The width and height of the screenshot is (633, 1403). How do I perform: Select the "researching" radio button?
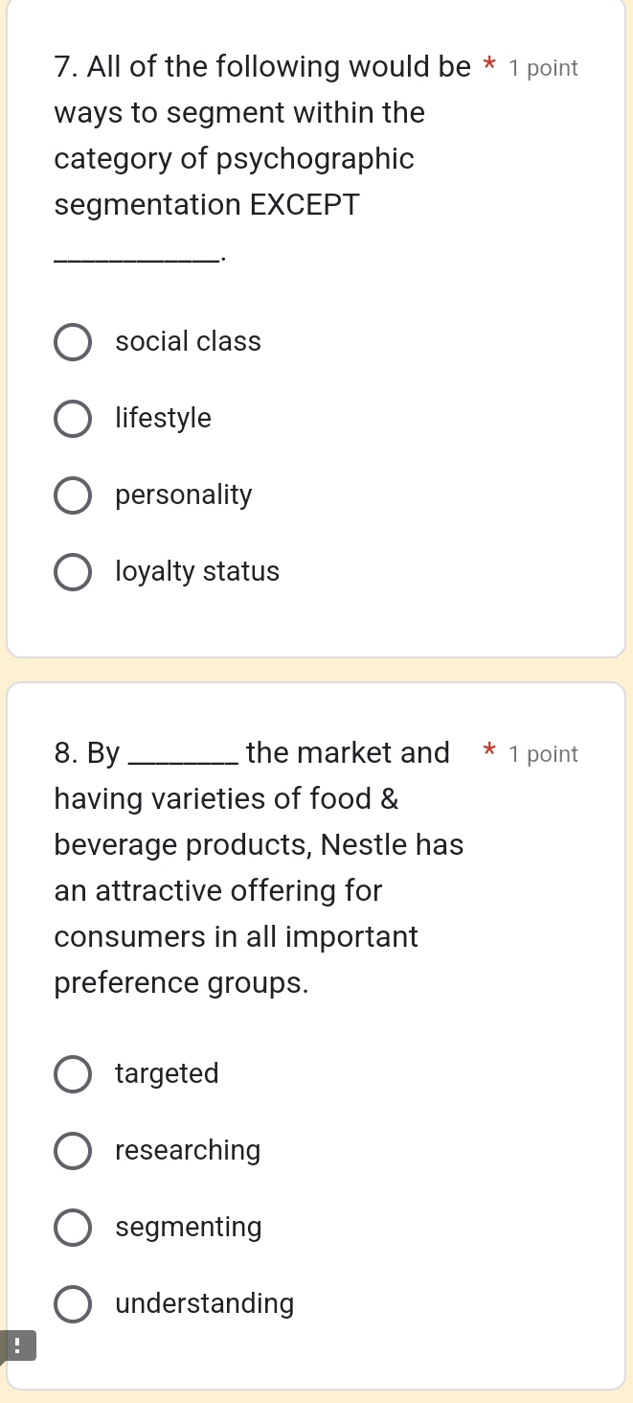[73, 1150]
